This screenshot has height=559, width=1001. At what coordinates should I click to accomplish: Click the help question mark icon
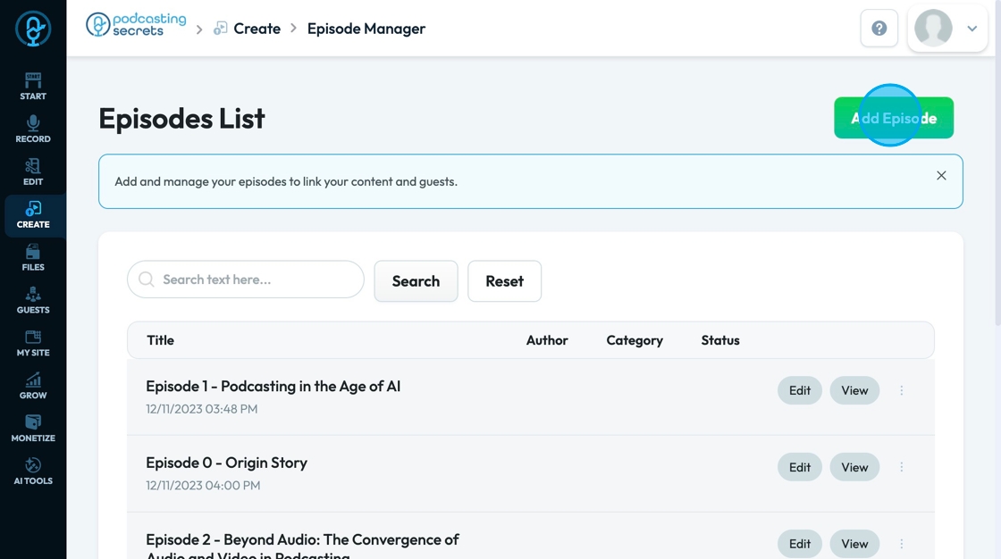(x=879, y=29)
